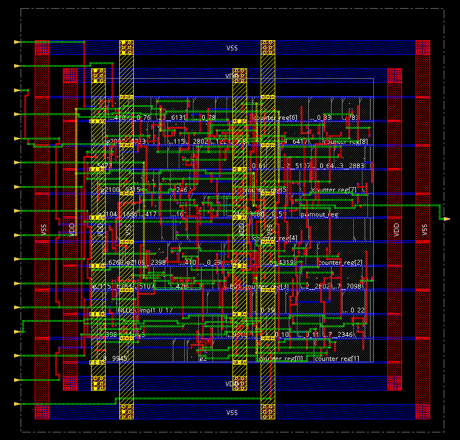
Task: Click the counter_reg[7] cell label
Action: coord(334,190)
